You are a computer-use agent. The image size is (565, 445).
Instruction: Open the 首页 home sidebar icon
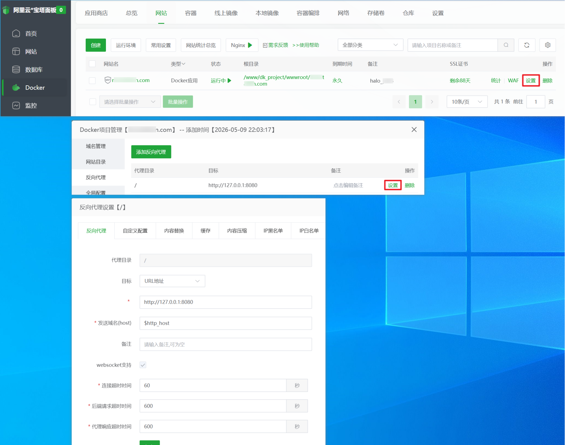point(16,33)
